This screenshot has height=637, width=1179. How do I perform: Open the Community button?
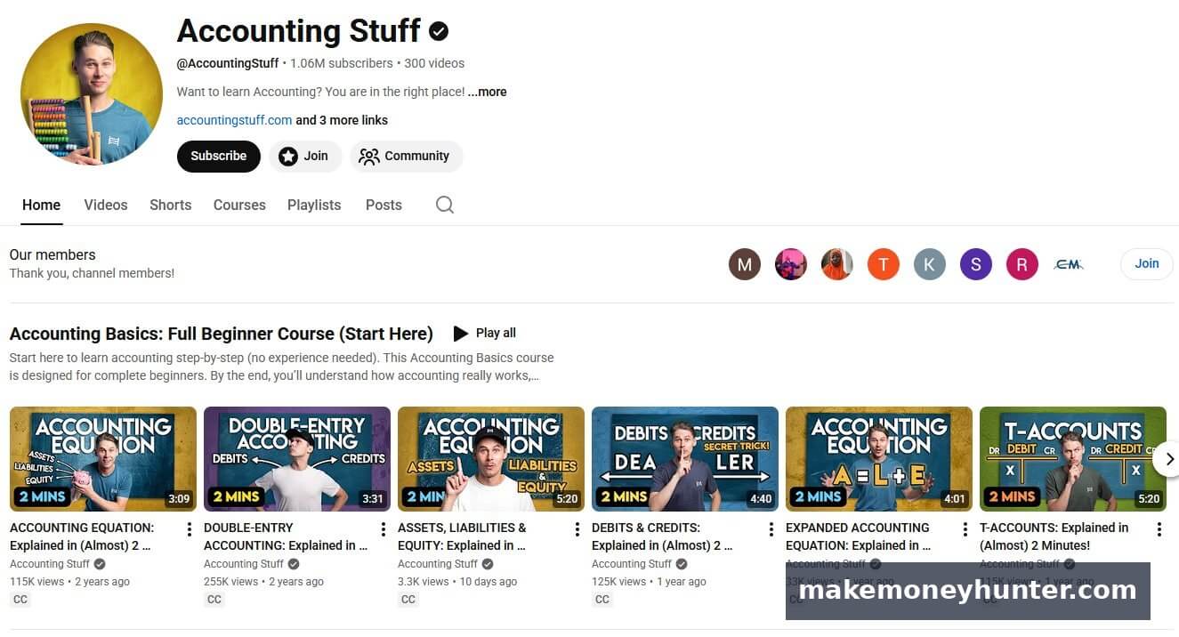[x=406, y=156]
